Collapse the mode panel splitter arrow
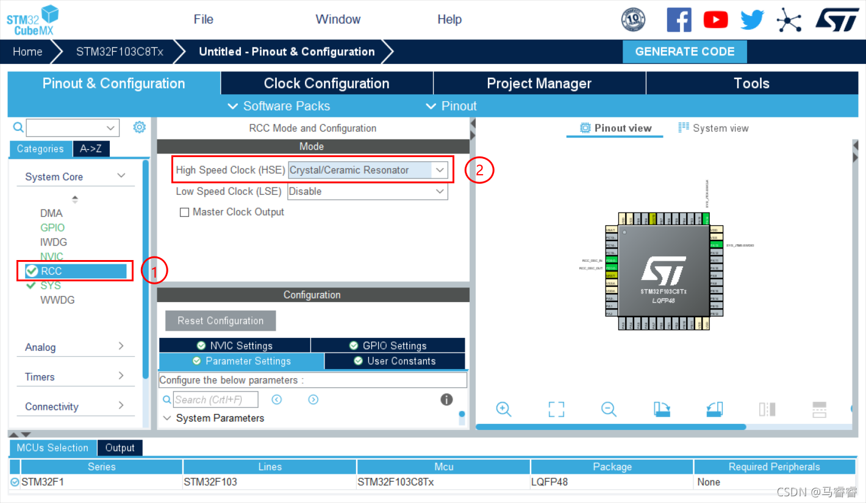 point(473,124)
